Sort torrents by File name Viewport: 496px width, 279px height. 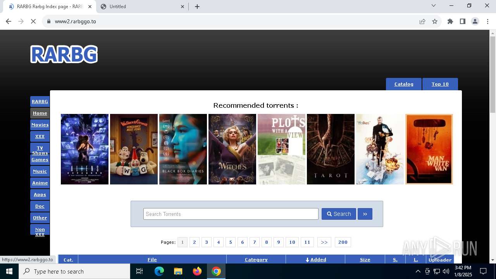pyautogui.click(x=152, y=260)
